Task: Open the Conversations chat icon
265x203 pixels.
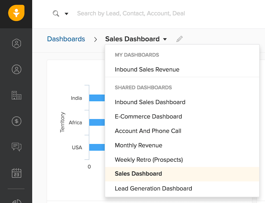Action: [x=16, y=147]
